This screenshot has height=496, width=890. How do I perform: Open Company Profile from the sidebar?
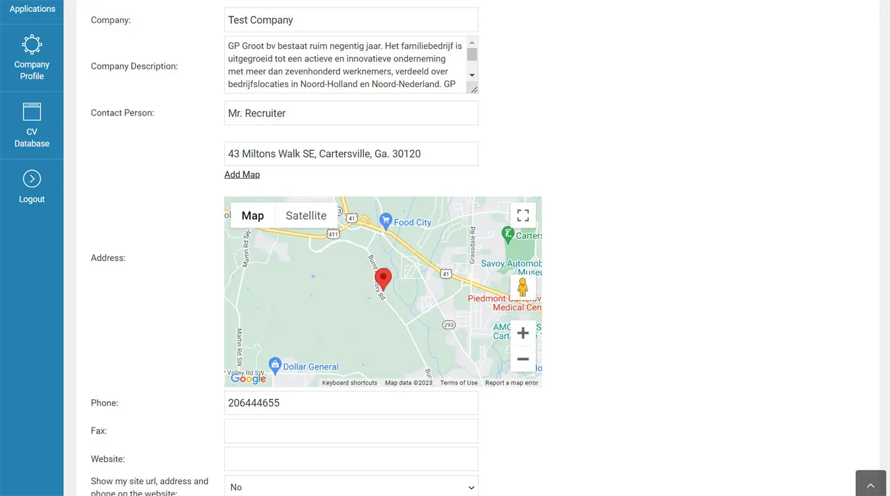32,58
